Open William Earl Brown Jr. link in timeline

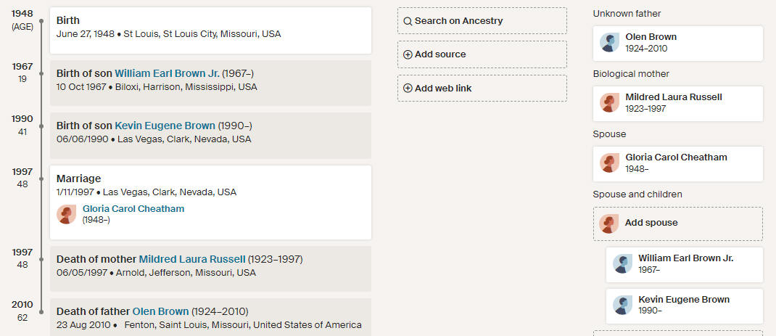pos(168,73)
